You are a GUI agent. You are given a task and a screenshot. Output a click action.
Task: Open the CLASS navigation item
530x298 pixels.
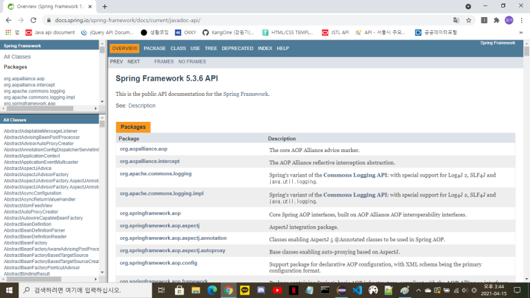[x=178, y=49]
